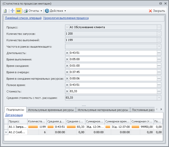Sort by Средняя д... column header

click(56, 121)
